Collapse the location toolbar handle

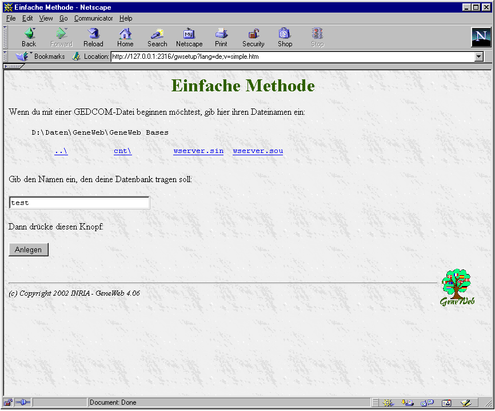click(5, 57)
